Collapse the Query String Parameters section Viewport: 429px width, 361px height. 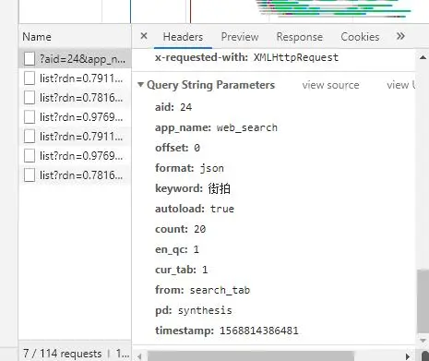click(140, 84)
